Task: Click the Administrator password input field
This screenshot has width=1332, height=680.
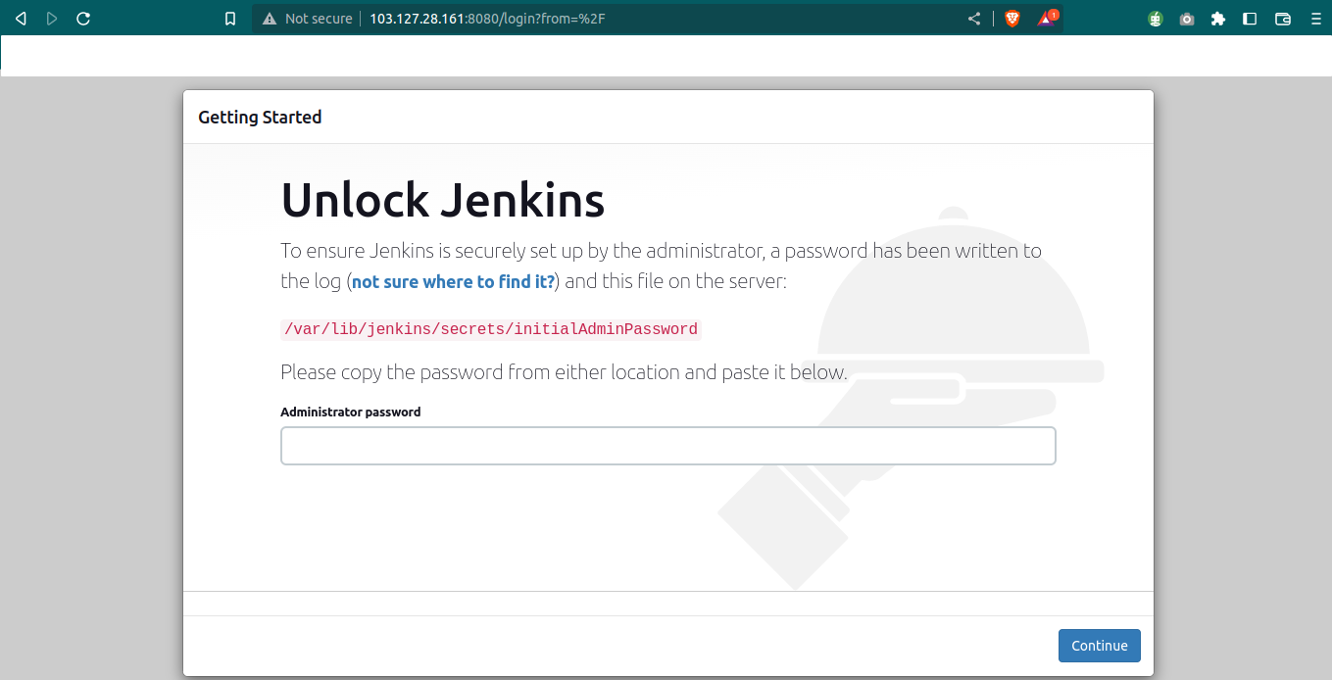Action: tap(668, 446)
